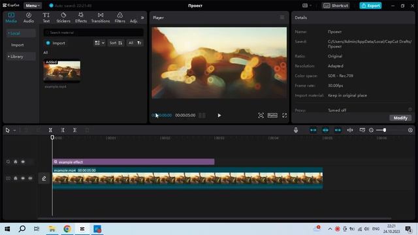This screenshot has height=235, width=418.
Task: Open the Ratio button in player
Action: tap(272, 115)
